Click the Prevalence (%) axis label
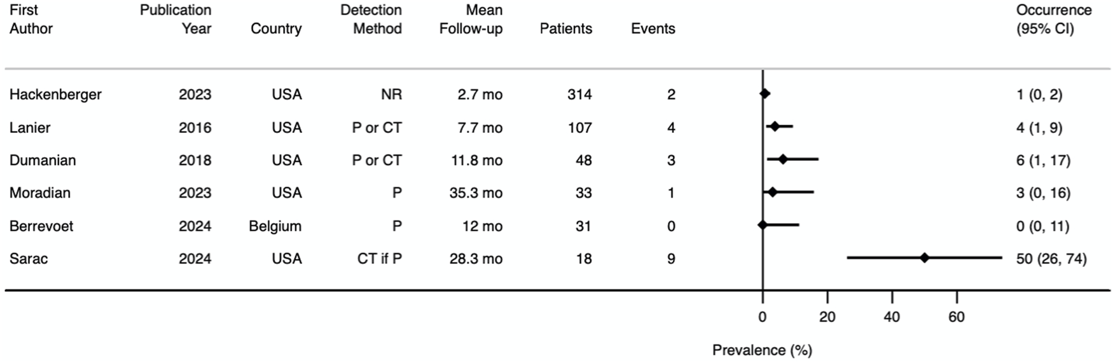 [762, 350]
